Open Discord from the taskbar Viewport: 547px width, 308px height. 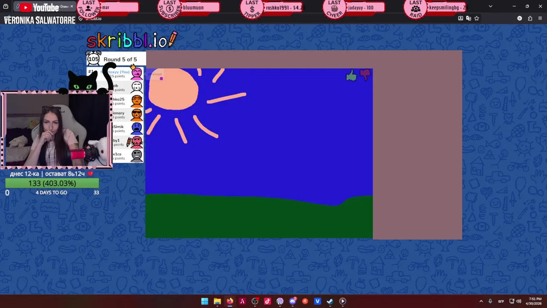[x=293, y=301]
